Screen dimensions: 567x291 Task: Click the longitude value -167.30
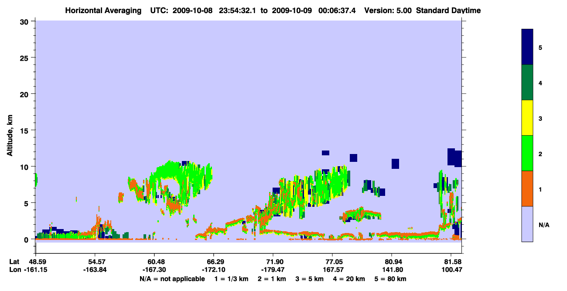pyautogui.click(x=154, y=270)
